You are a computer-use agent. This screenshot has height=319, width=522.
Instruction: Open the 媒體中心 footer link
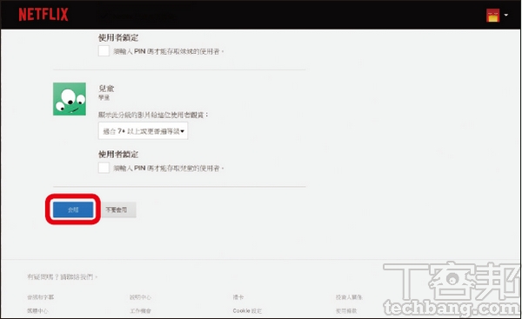click(x=37, y=310)
